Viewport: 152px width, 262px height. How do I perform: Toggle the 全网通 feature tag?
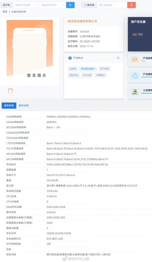point(72,69)
